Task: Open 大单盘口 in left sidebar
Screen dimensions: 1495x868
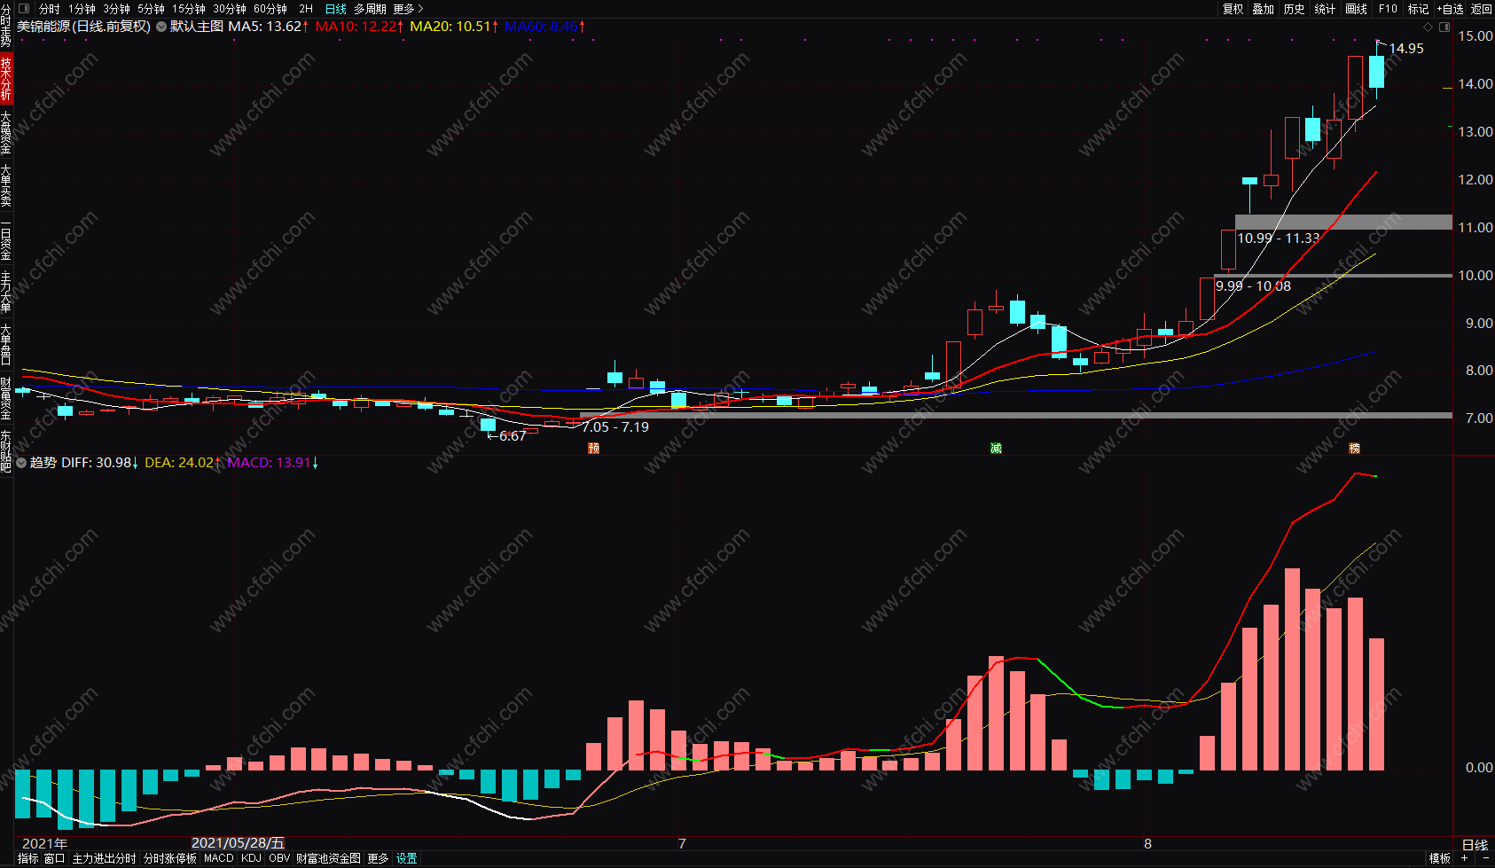Action: click(x=6, y=345)
